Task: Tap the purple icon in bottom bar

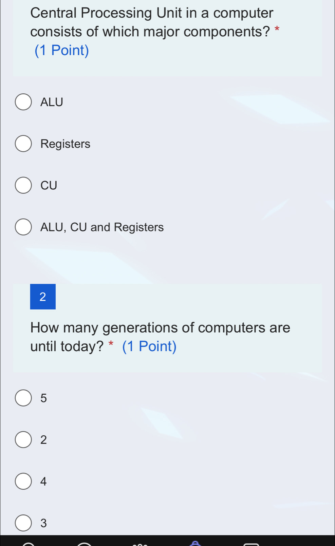Action: tap(194, 543)
